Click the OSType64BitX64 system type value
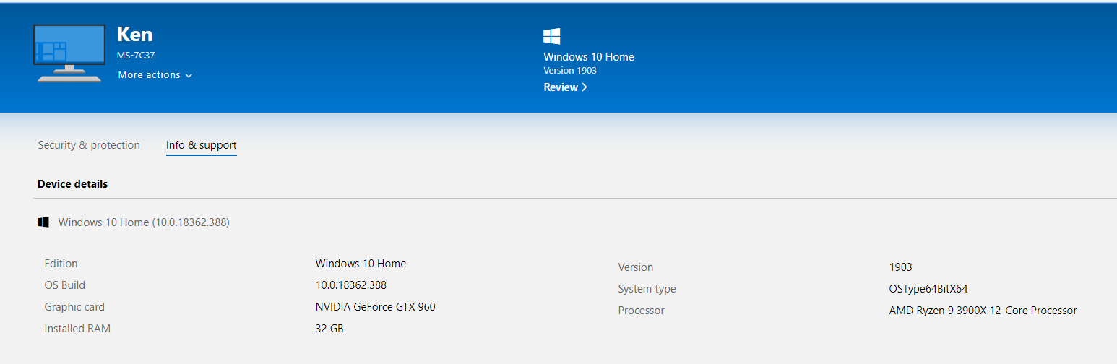The width and height of the screenshot is (1117, 364). (928, 289)
